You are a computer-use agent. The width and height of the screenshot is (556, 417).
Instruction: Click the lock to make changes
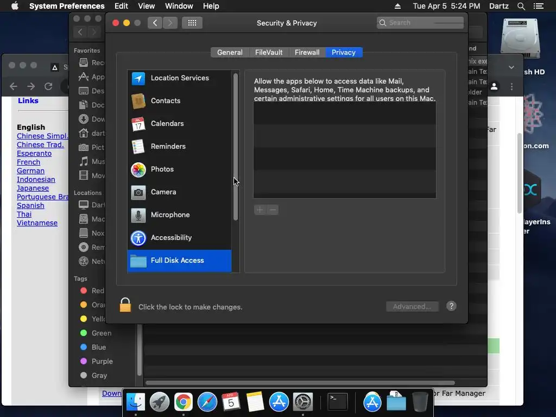[125, 305]
